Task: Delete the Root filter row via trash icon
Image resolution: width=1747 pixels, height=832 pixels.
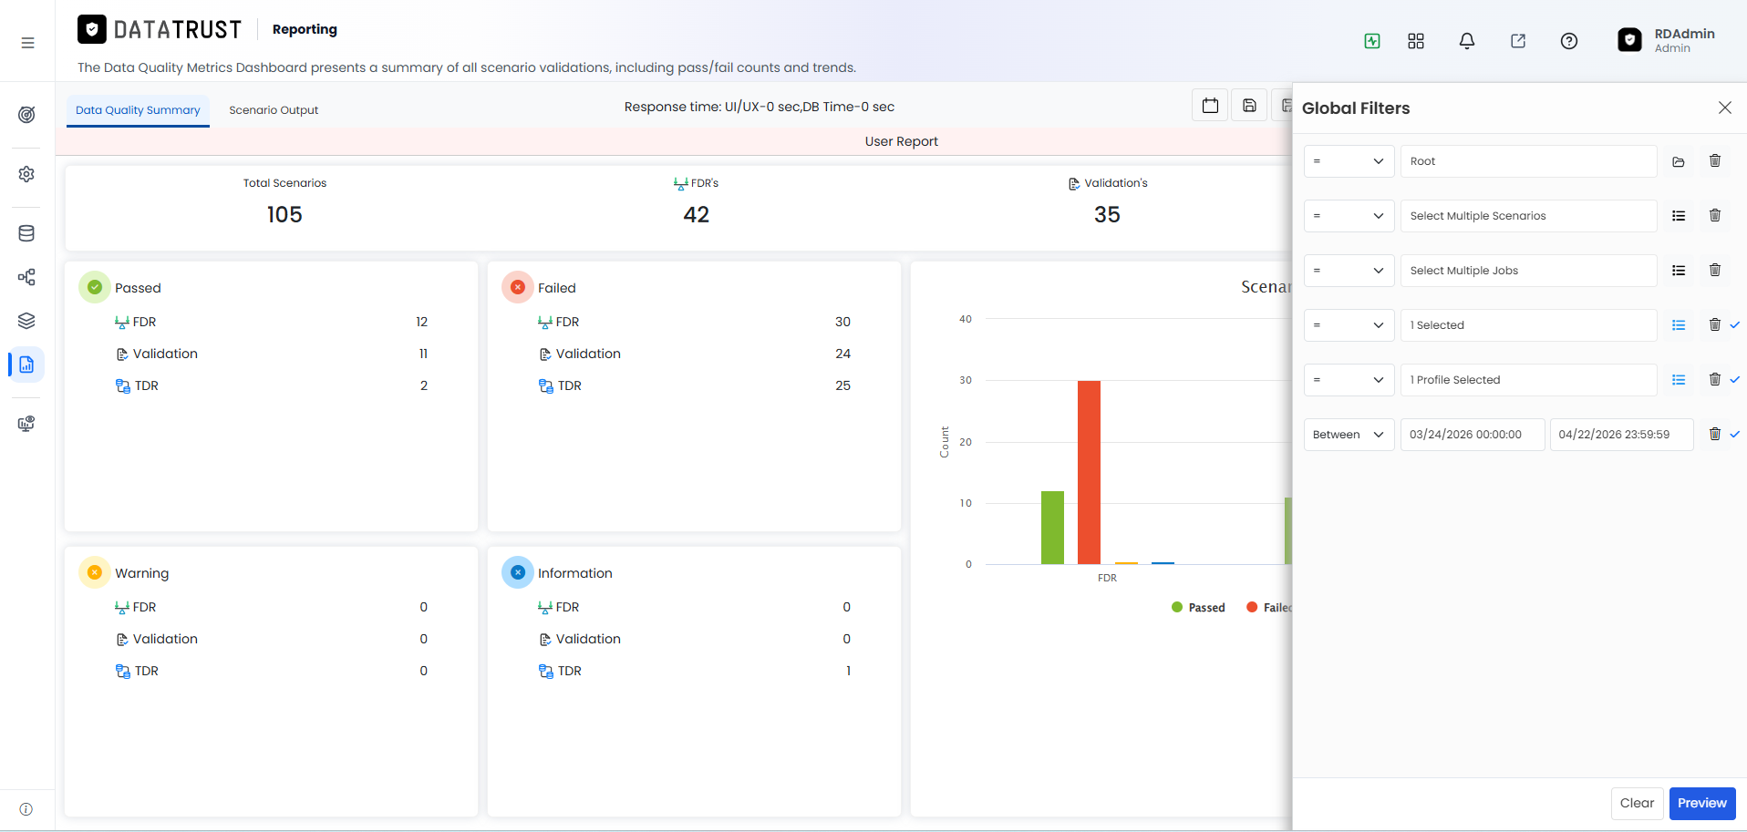Action: pyautogui.click(x=1714, y=161)
